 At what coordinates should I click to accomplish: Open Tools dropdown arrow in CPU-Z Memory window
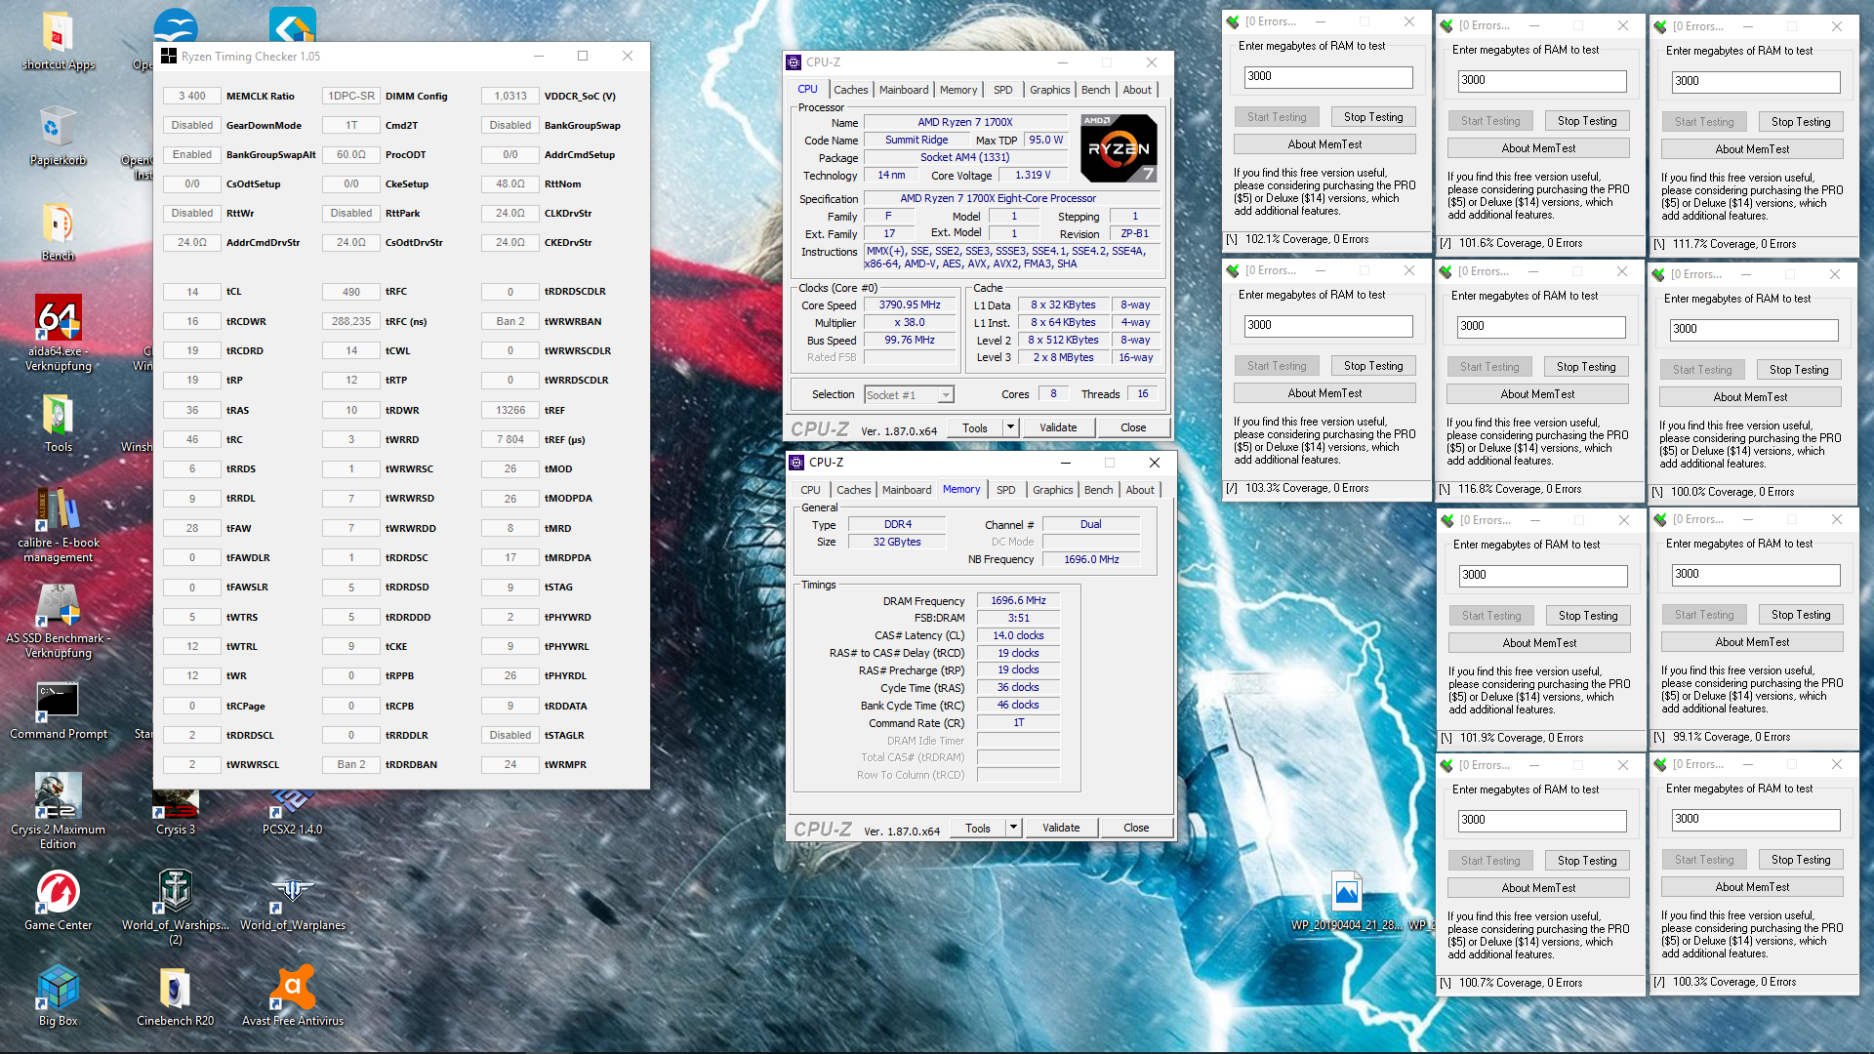click(x=1013, y=828)
